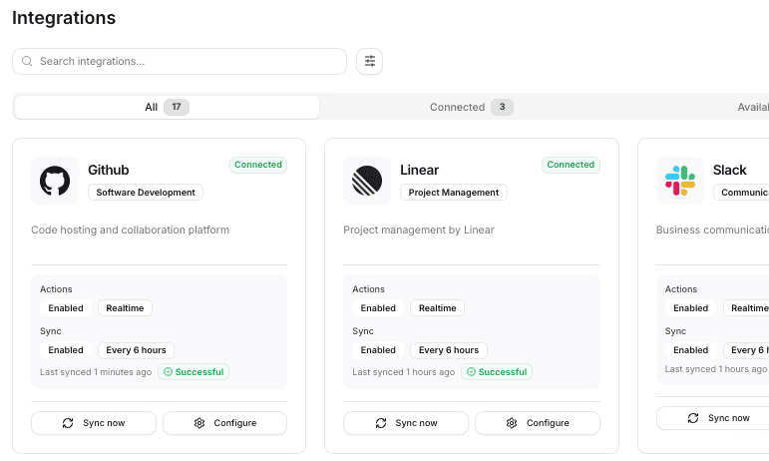Click Slack's Sync Enabled badge
769x461 pixels.
tap(690, 350)
